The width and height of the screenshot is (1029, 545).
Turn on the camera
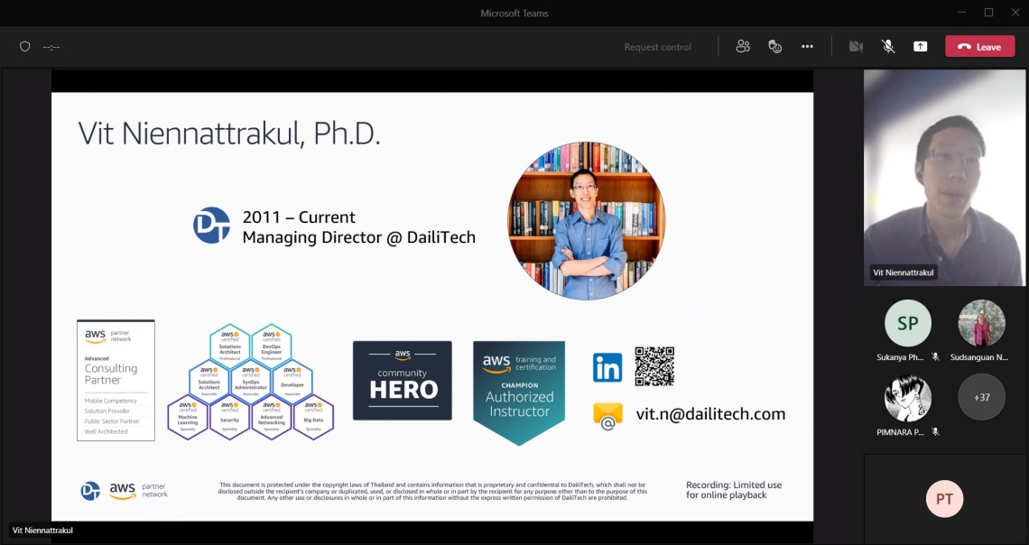[856, 47]
